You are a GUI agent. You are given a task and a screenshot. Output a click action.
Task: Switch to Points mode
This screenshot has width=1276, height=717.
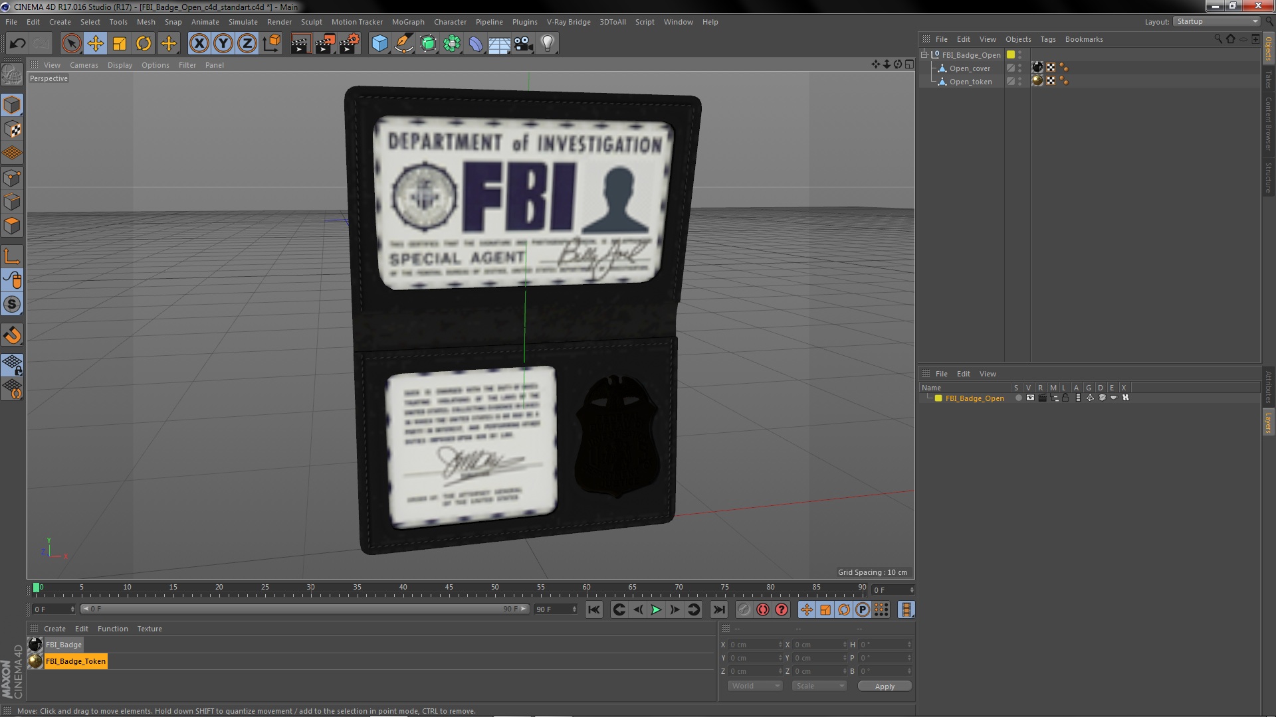12,178
